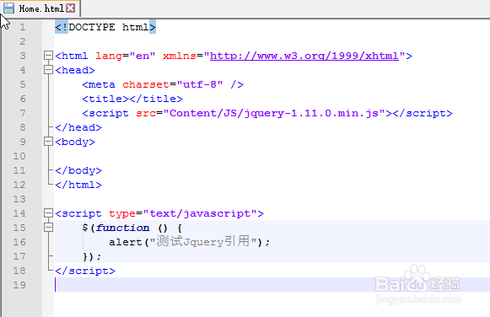Click the alert("测试Jquery引用") statement
Viewport: 490px width, 317px height.
(x=190, y=242)
